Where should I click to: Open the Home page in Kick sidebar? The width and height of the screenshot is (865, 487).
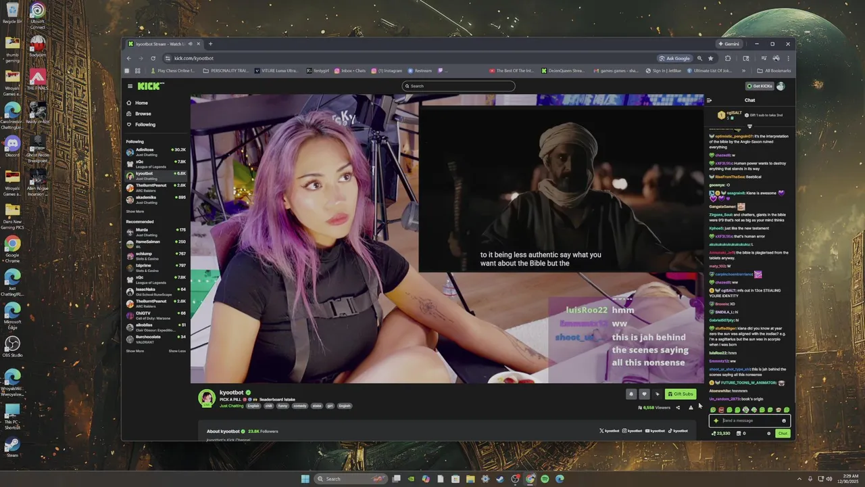(137, 103)
